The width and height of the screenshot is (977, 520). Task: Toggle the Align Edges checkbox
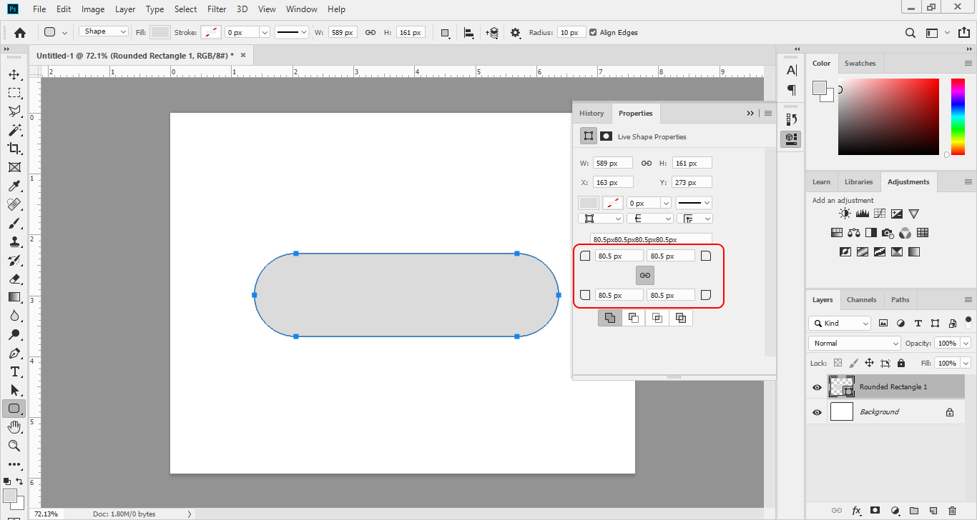pyautogui.click(x=593, y=32)
